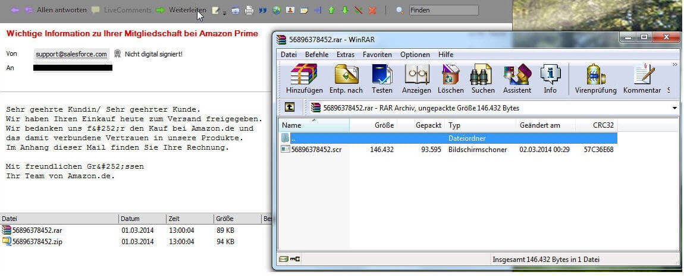Click the Info tool in WinRAR
This screenshot has width=684, height=278.
coord(550,79)
